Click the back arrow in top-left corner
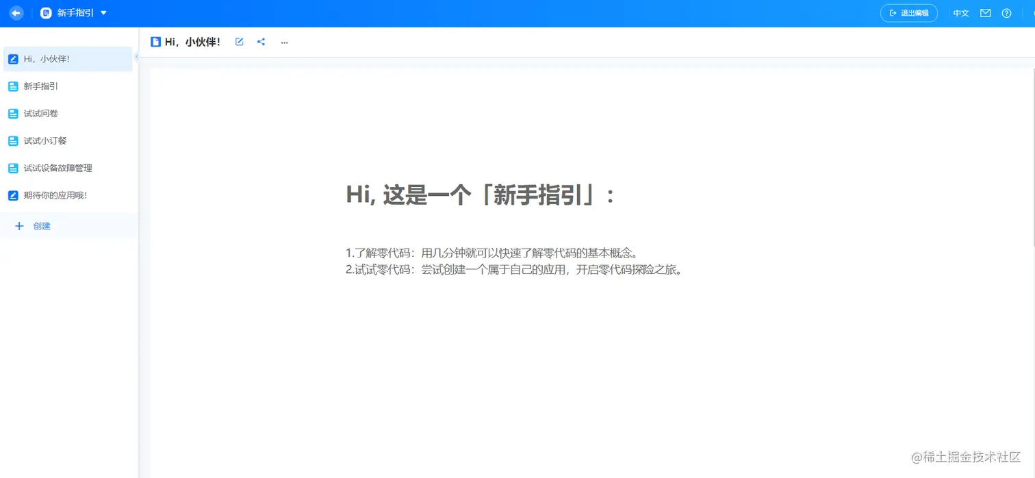The height and width of the screenshot is (478, 1035). click(15, 12)
